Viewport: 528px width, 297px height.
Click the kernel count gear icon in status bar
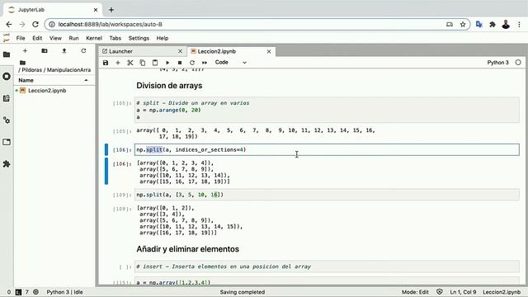[x=35, y=292]
